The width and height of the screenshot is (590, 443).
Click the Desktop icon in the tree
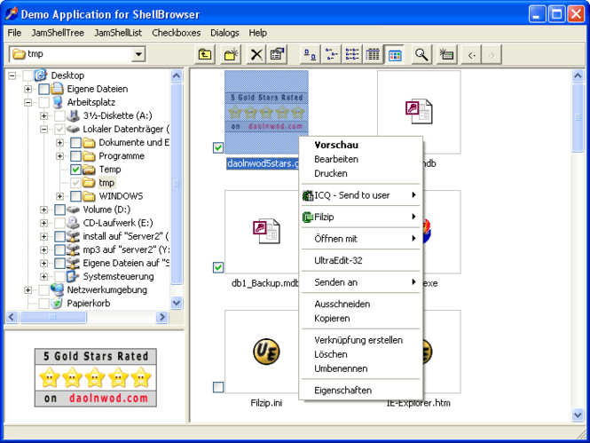pyautogui.click(x=41, y=75)
